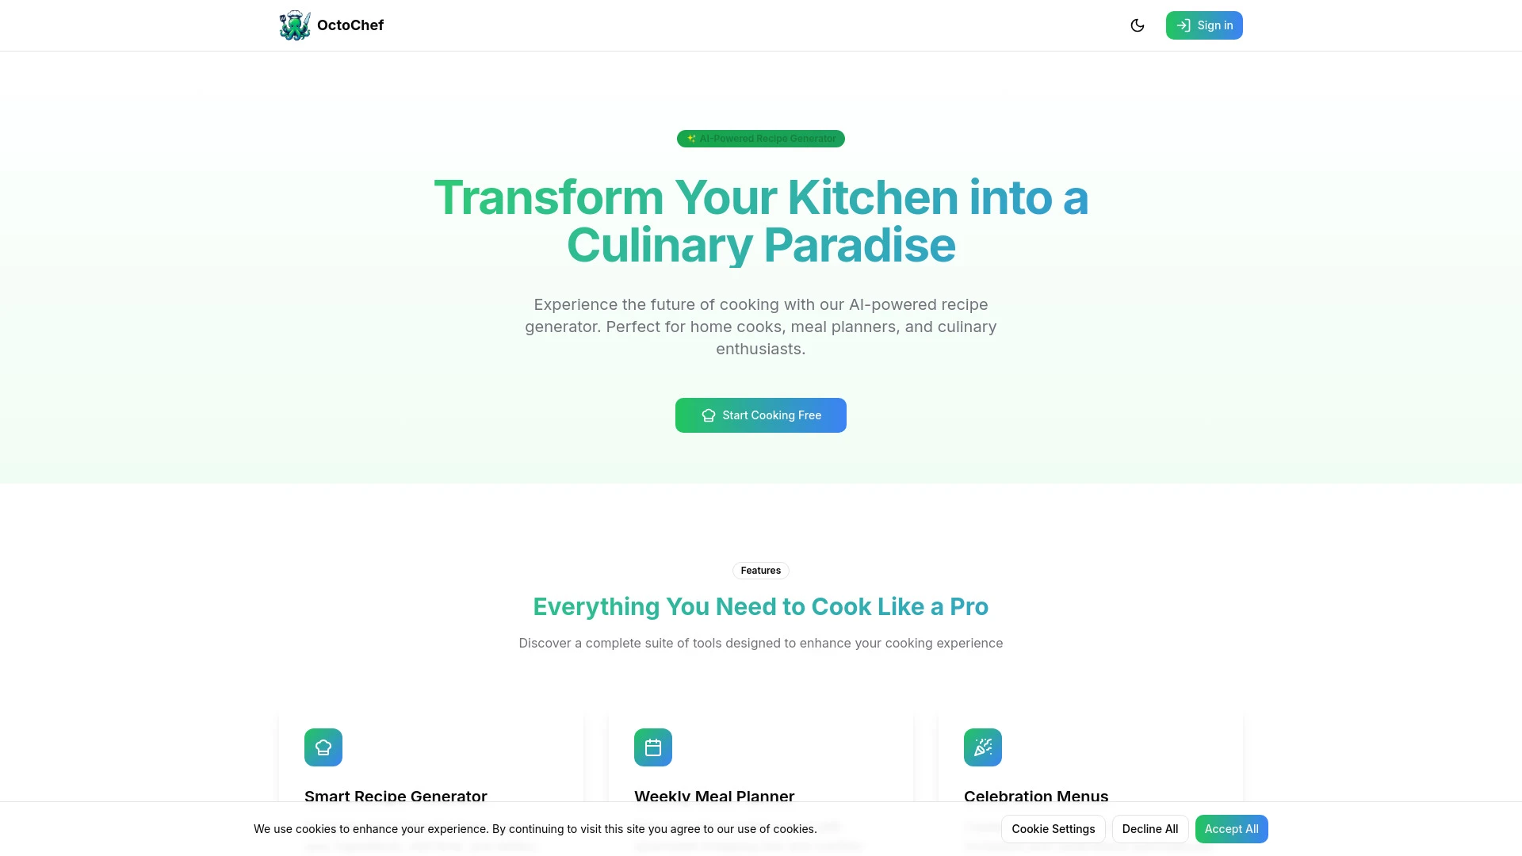
Task: Click the OctoChef brand name text
Action: [350, 25]
